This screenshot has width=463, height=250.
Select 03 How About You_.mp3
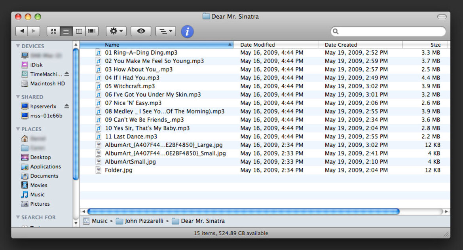[139, 69]
